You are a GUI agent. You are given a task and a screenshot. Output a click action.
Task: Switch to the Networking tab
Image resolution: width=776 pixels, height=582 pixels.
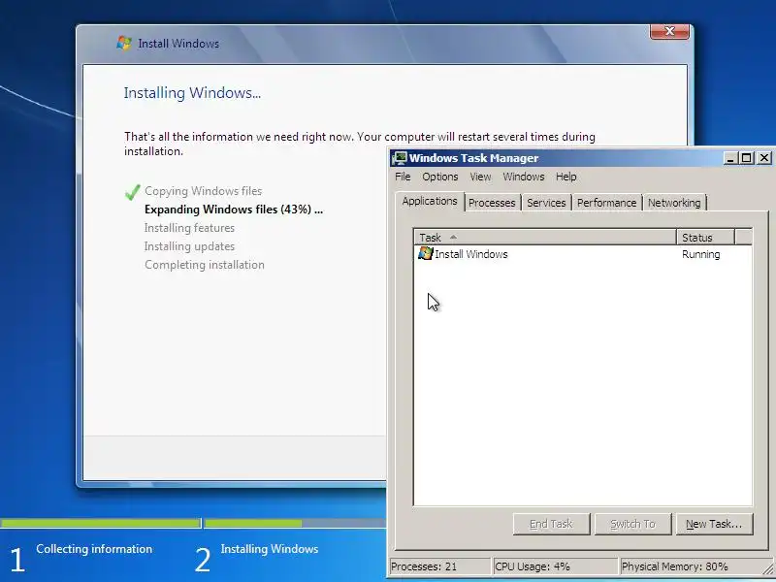point(674,203)
